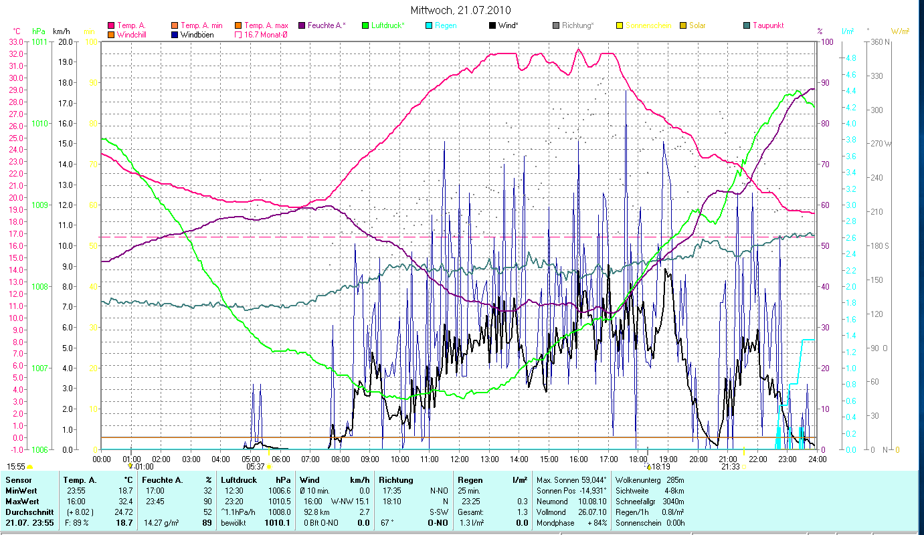Toggle the yellow Sonnenschein legend box
Viewport: 924px width, 535px height.
(x=620, y=25)
